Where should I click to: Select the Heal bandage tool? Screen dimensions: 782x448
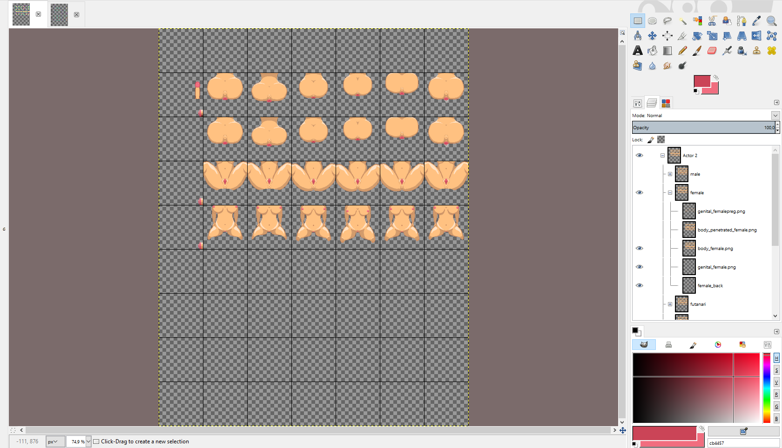[x=772, y=51]
